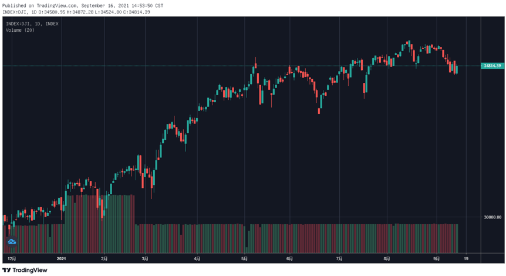Click the 6月 date axis label
The image size is (506, 276).
click(x=289, y=258)
